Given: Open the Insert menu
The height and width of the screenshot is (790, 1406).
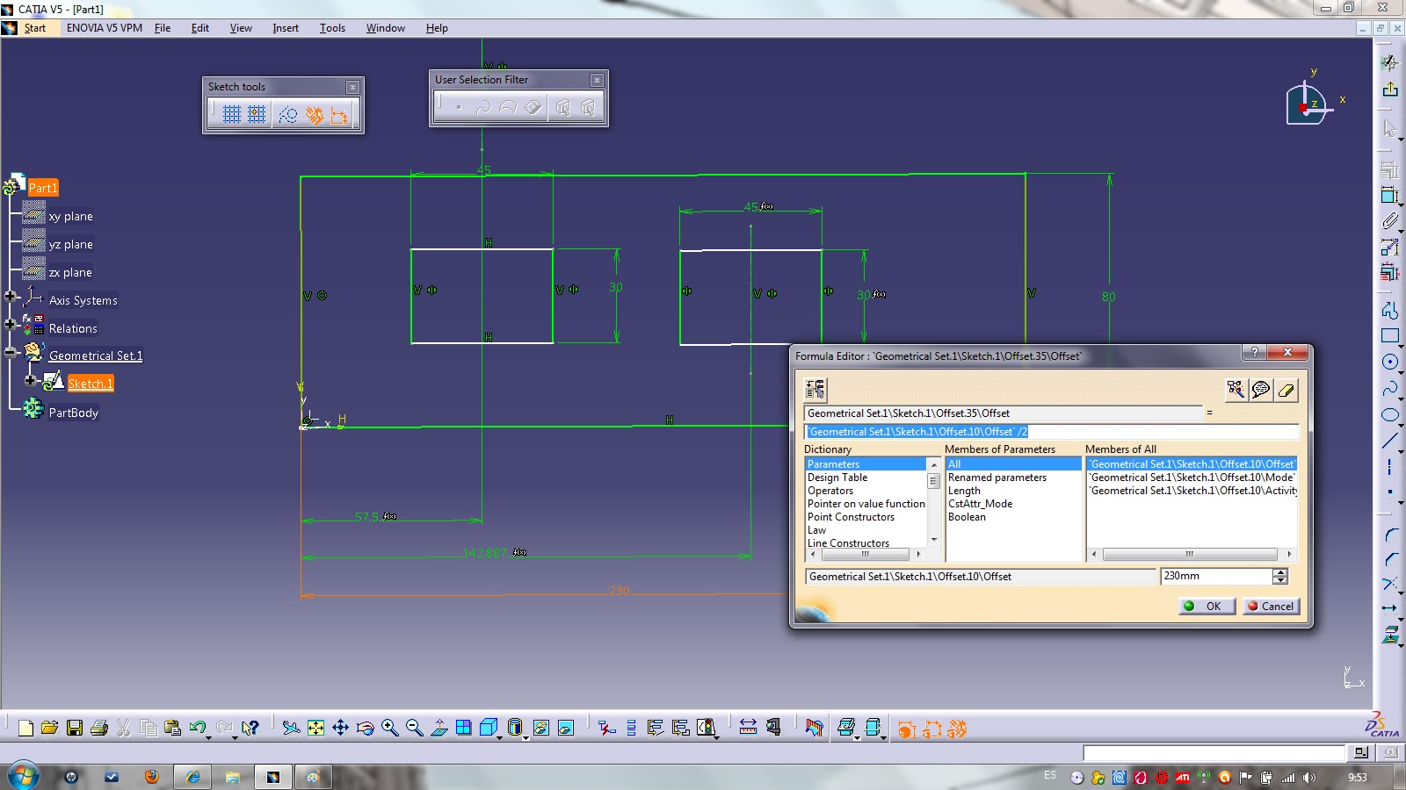Looking at the screenshot, I should tap(285, 28).
